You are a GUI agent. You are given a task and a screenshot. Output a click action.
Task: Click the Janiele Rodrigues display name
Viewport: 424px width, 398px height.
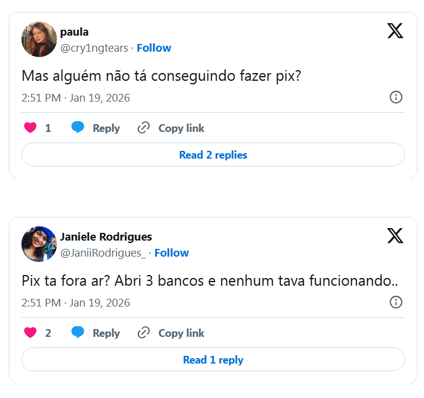click(106, 237)
